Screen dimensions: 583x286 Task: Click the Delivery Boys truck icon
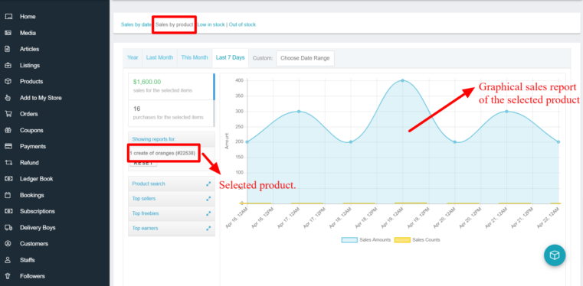[8, 227]
